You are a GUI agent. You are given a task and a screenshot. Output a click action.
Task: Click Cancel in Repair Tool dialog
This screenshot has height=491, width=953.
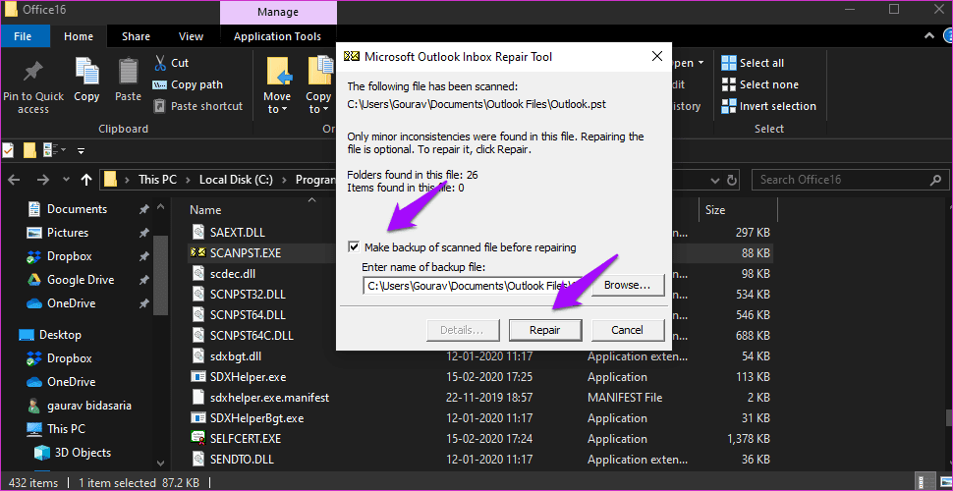(x=627, y=330)
